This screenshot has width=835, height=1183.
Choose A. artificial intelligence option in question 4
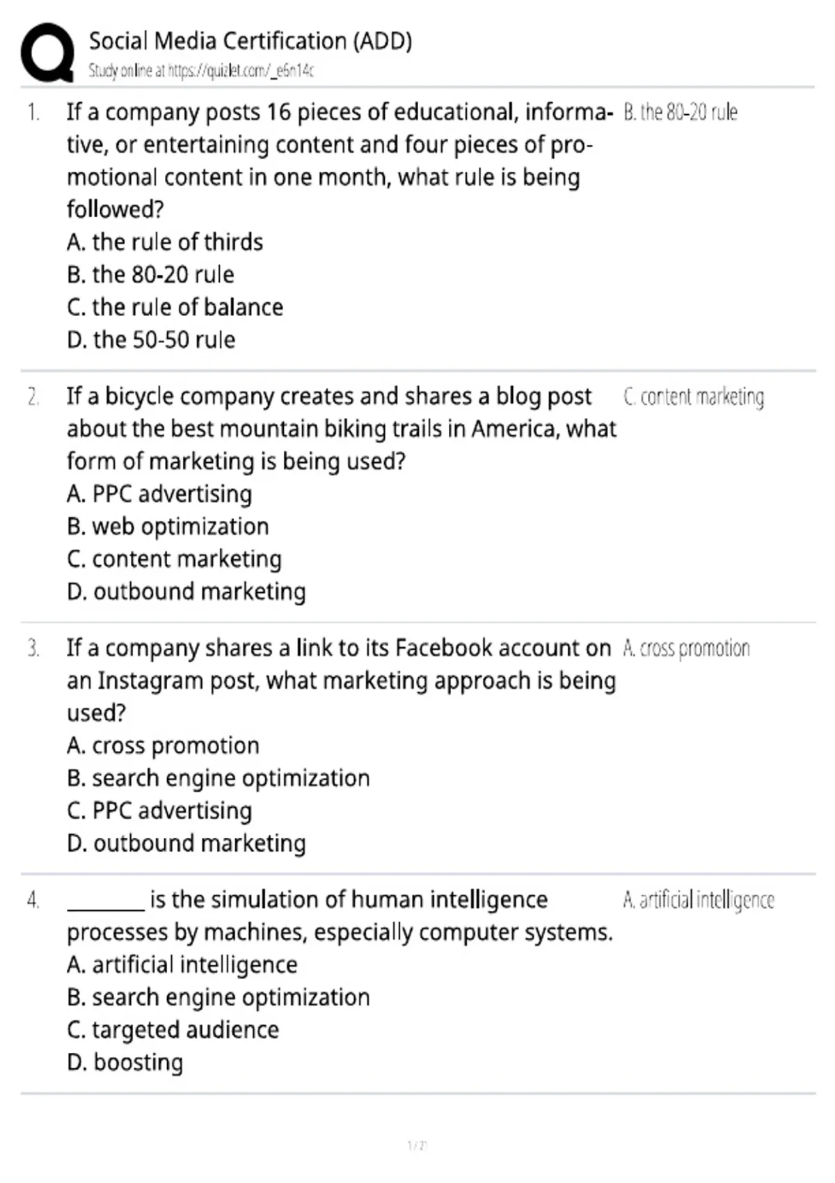[x=182, y=964]
